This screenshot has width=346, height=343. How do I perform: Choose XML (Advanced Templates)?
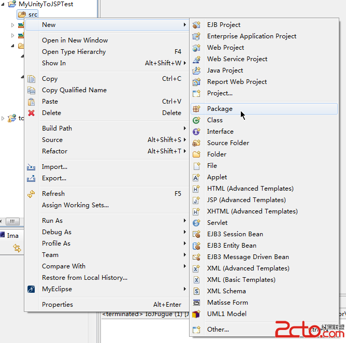(264, 268)
